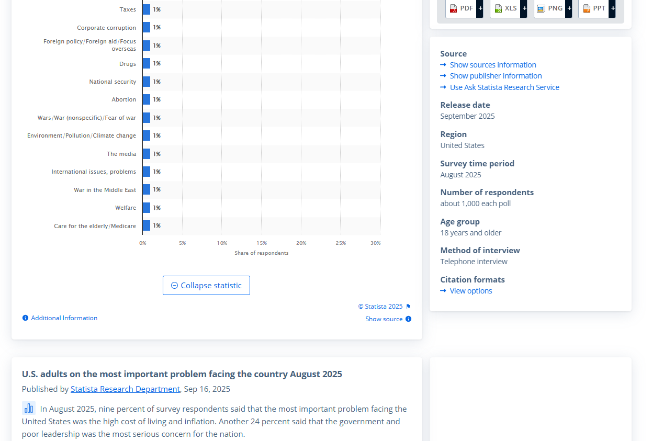View options for citation formats
Screen dimensions: 652x441
coord(470,291)
